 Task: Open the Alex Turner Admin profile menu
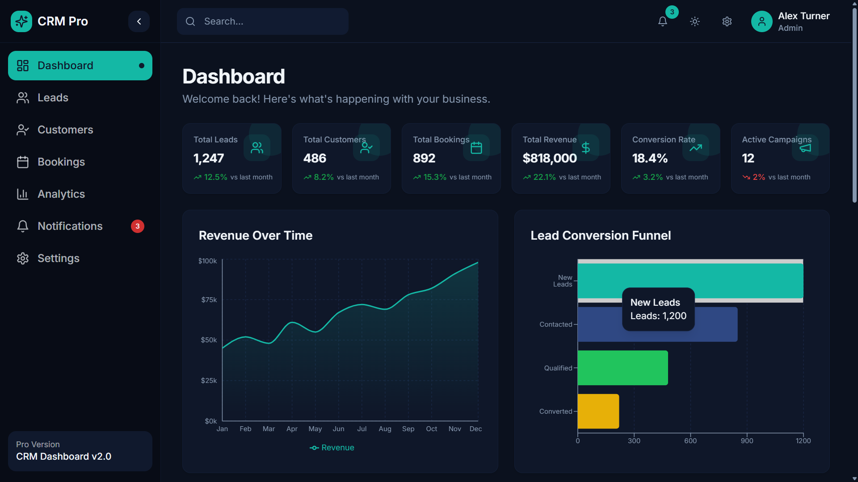(x=790, y=21)
